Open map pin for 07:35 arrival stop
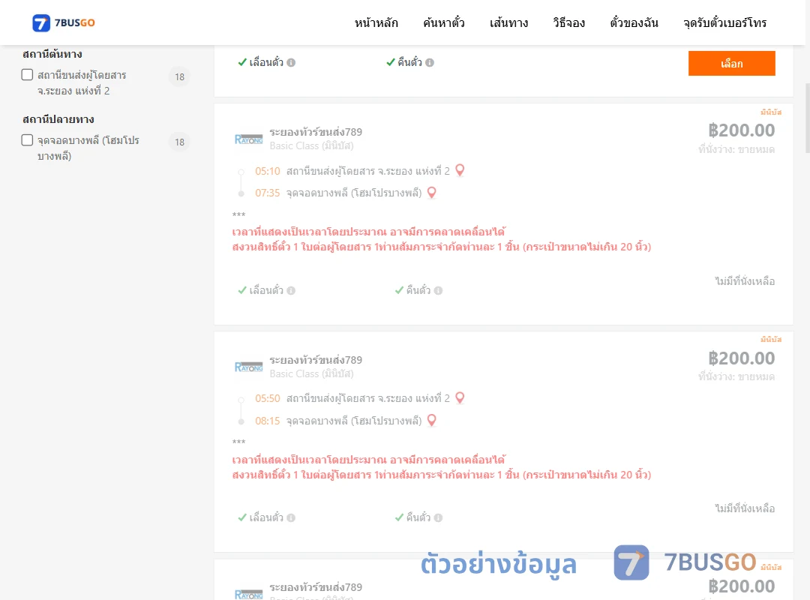The image size is (810, 600). point(432,192)
